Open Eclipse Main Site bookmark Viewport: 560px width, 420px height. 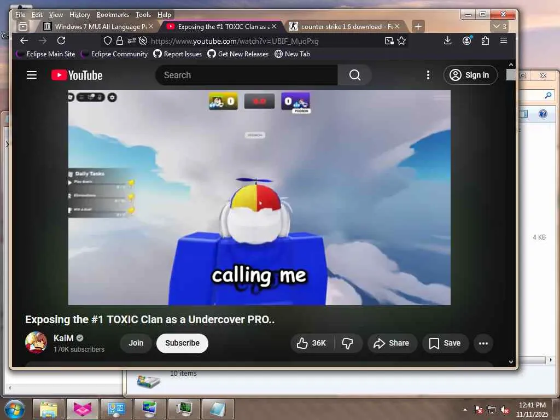[x=46, y=54]
